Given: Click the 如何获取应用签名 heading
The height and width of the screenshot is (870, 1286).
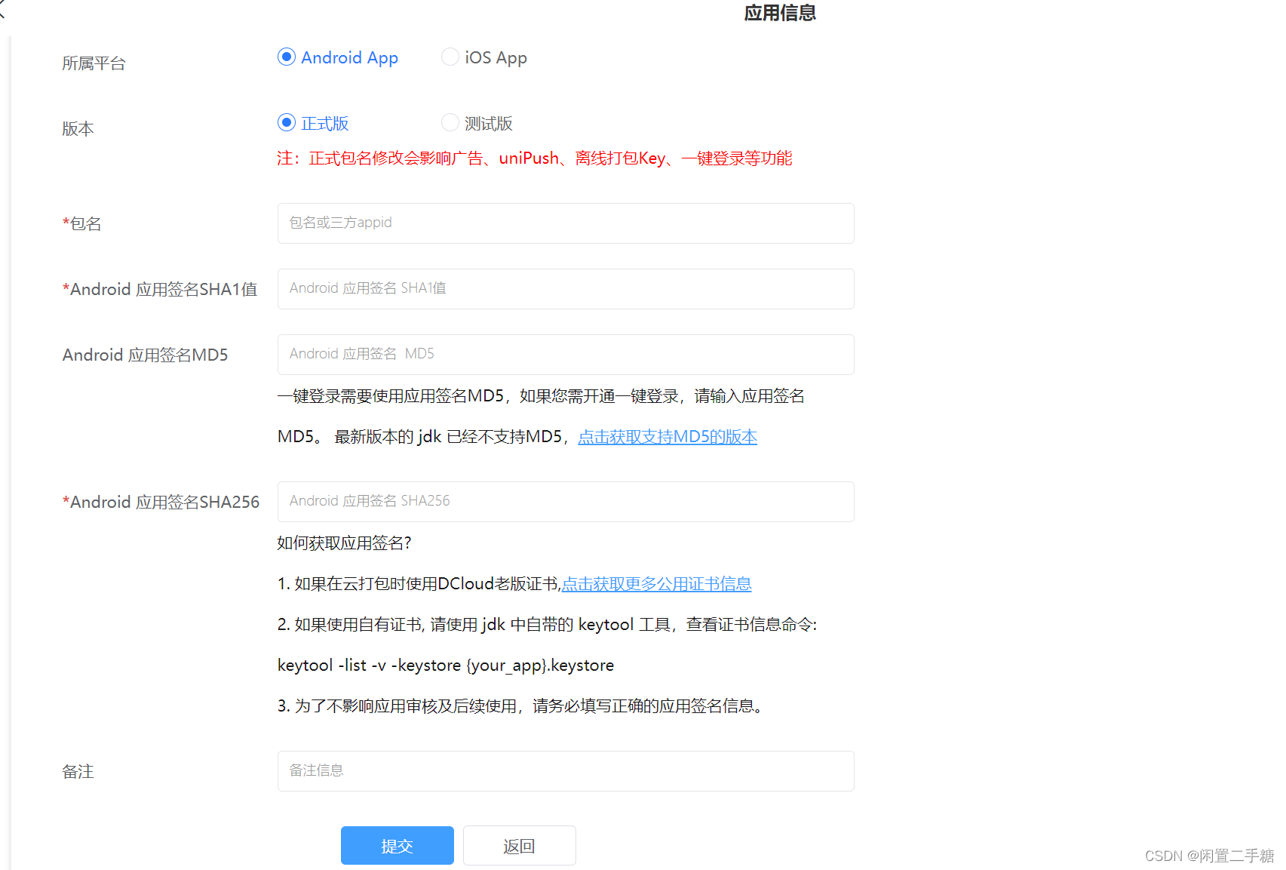Looking at the screenshot, I should point(343,543).
